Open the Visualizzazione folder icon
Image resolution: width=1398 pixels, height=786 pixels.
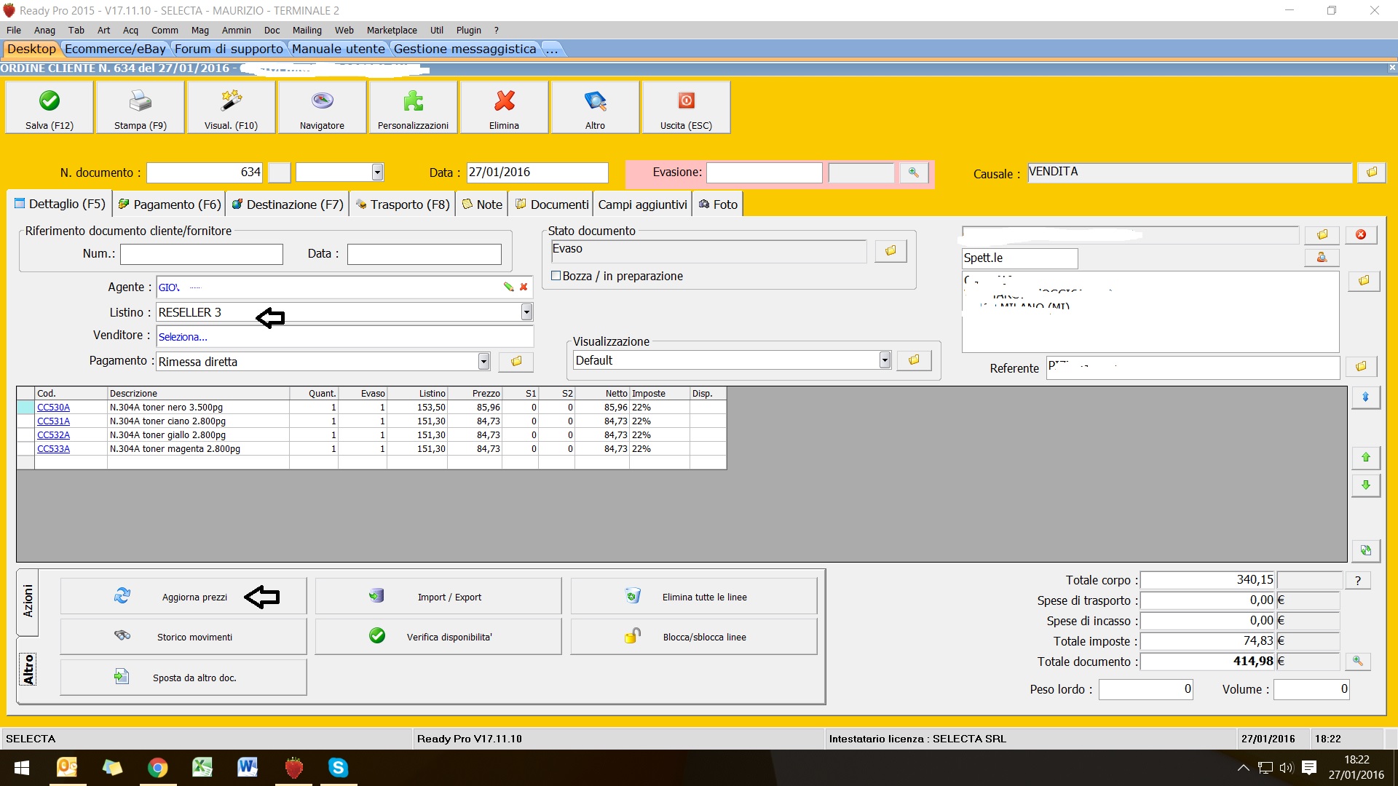point(914,360)
